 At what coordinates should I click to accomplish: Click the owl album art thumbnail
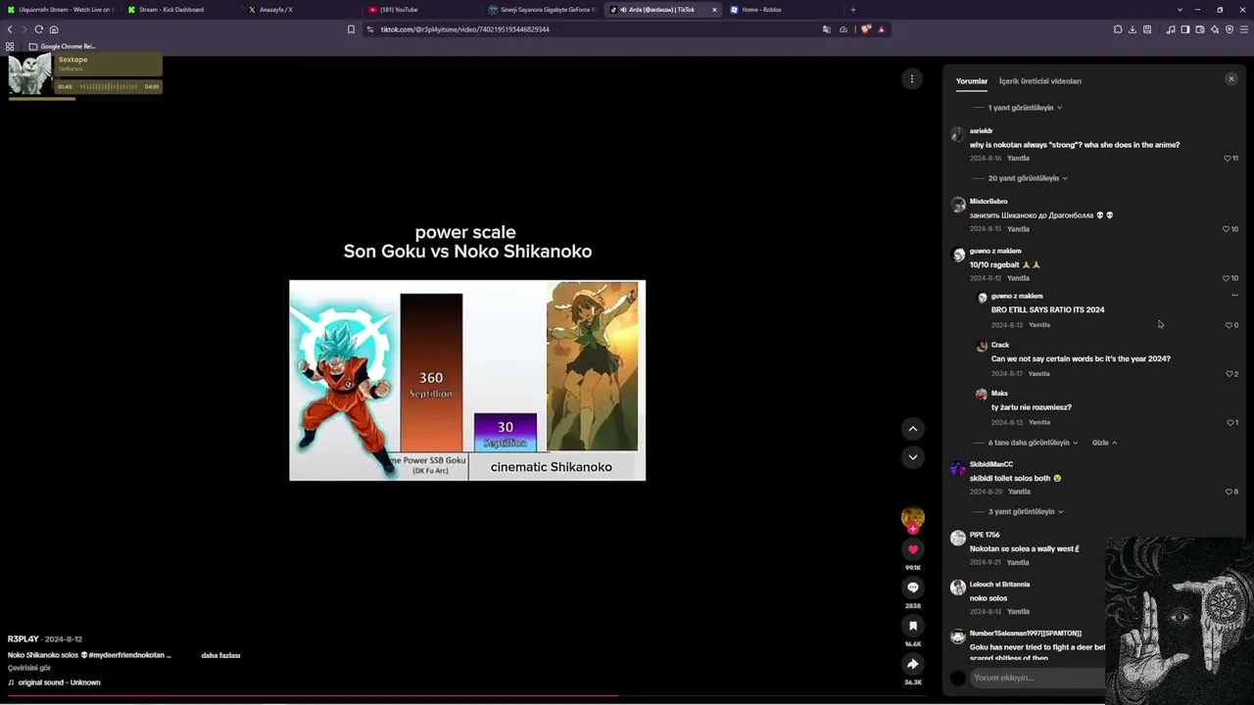click(x=30, y=73)
